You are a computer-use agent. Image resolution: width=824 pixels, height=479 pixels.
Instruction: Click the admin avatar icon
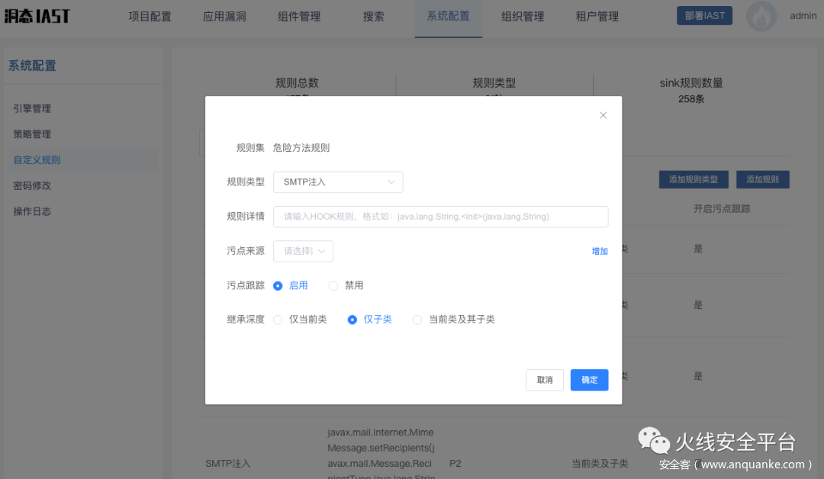point(761,17)
